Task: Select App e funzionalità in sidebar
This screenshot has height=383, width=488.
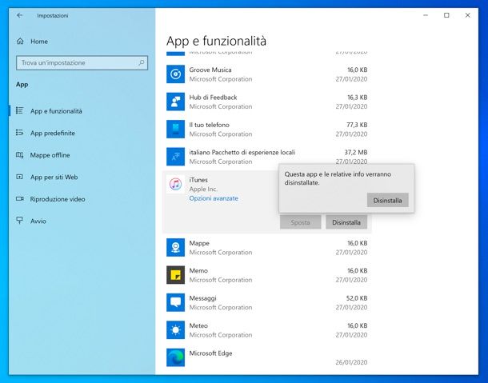Action: tap(56, 111)
